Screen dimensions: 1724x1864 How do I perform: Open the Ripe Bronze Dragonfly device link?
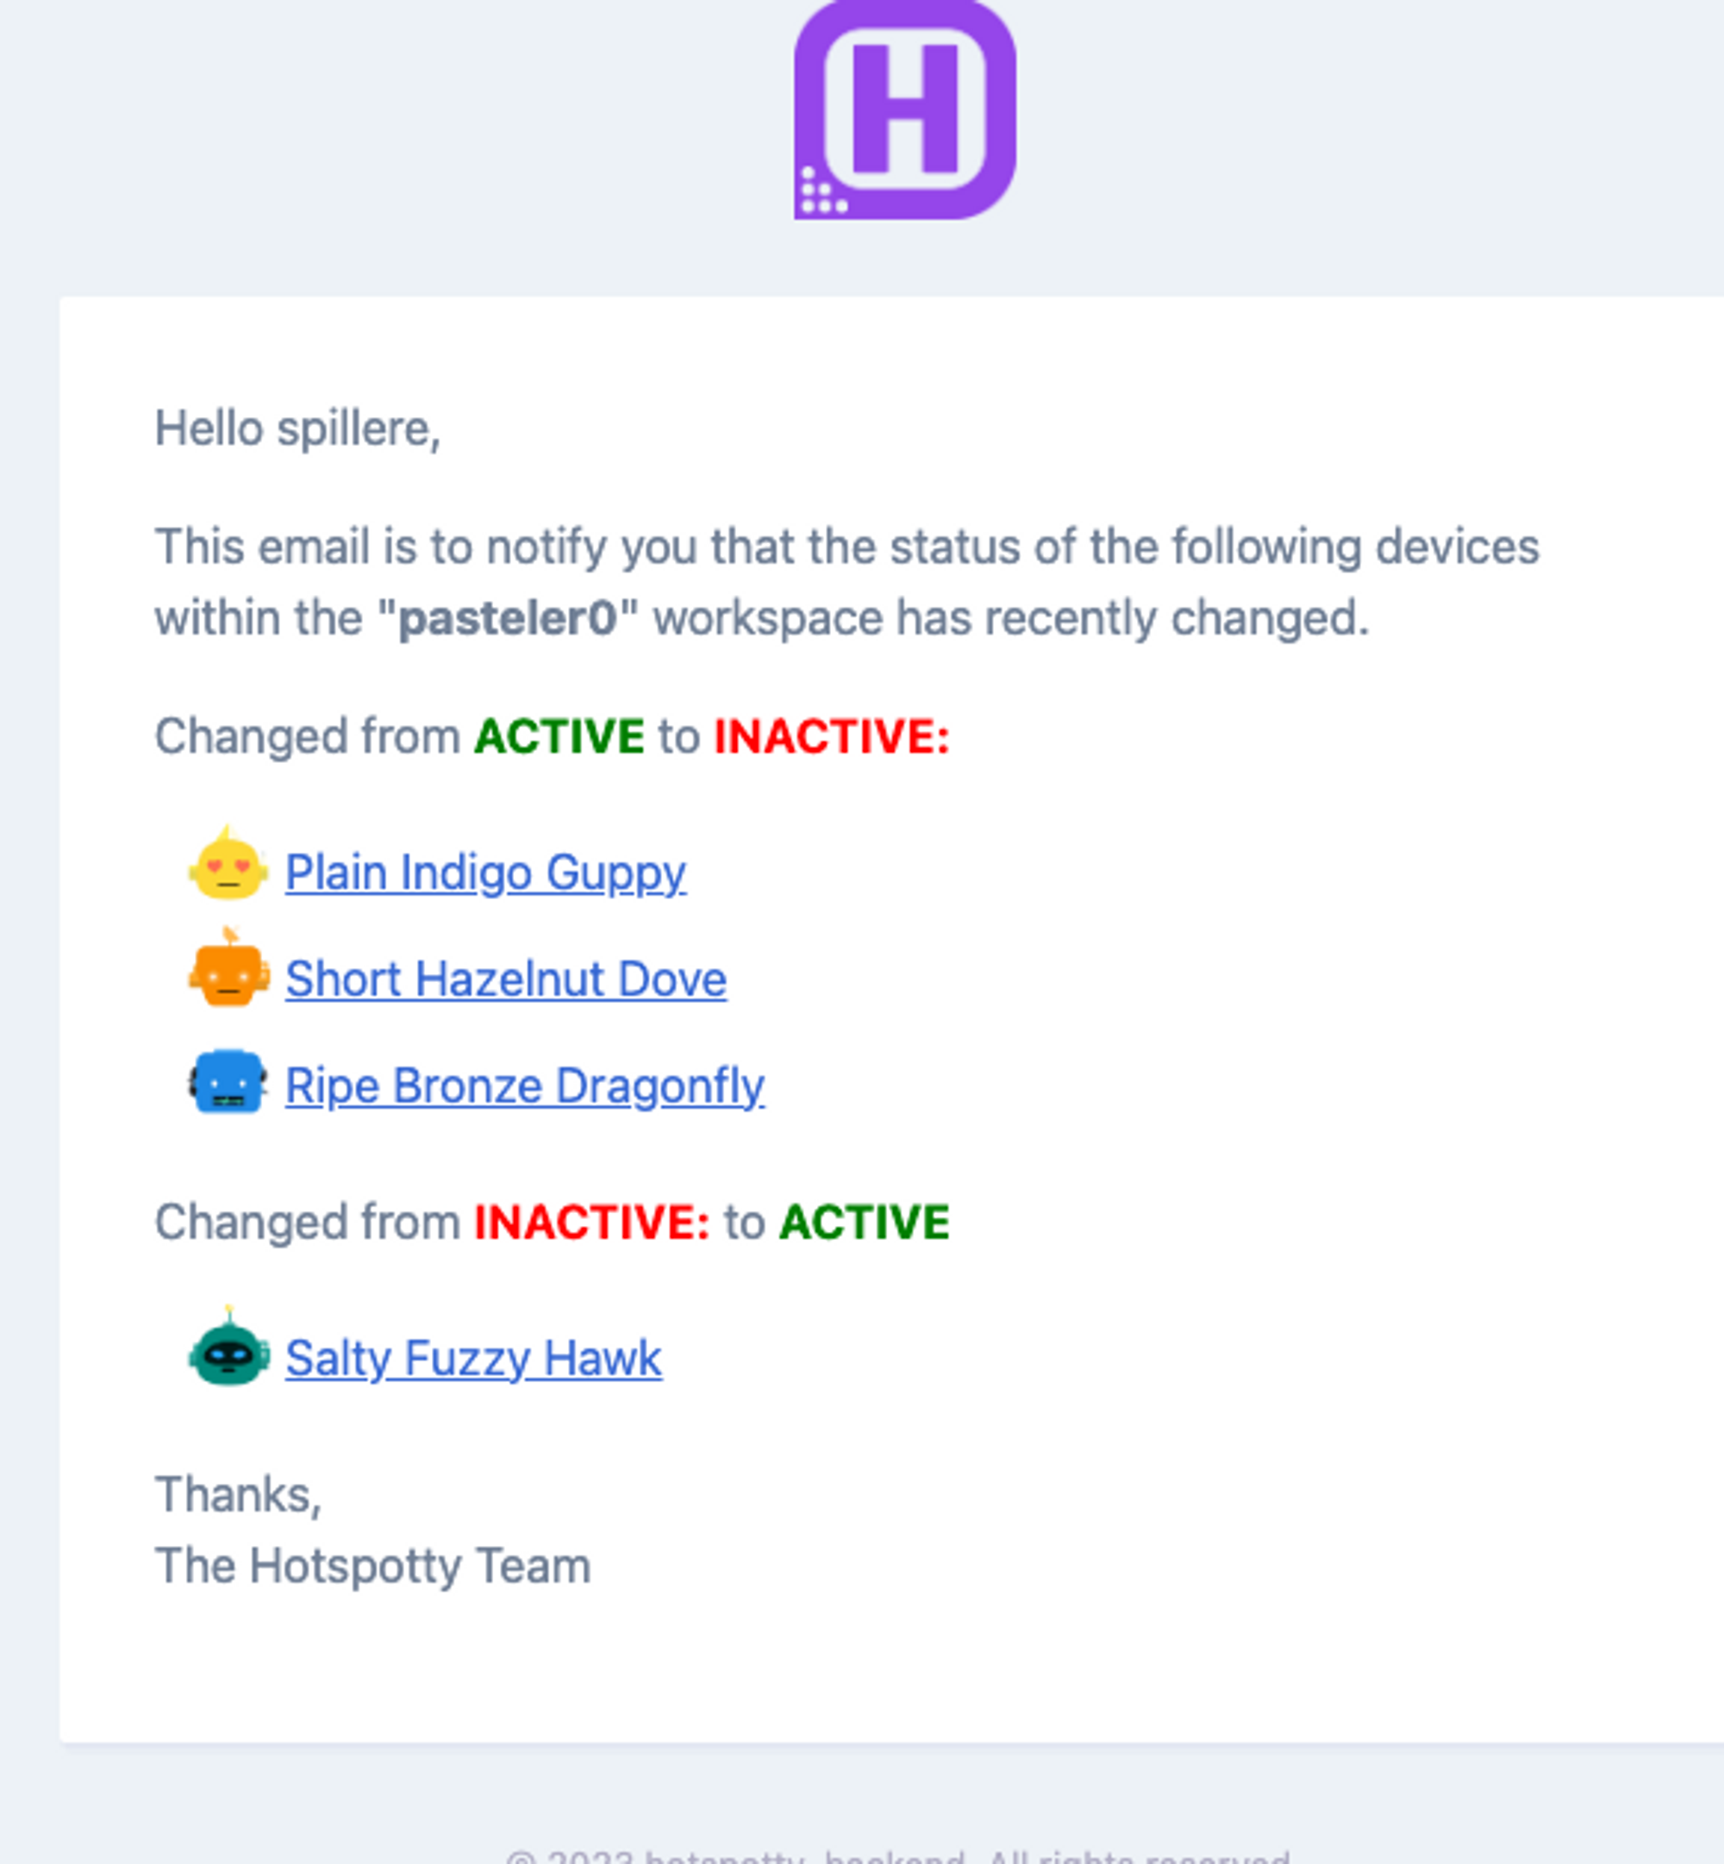coord(524,1086)
